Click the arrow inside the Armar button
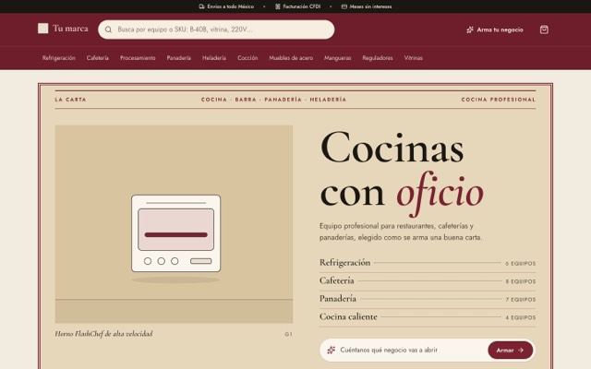 tap(521, 351)
